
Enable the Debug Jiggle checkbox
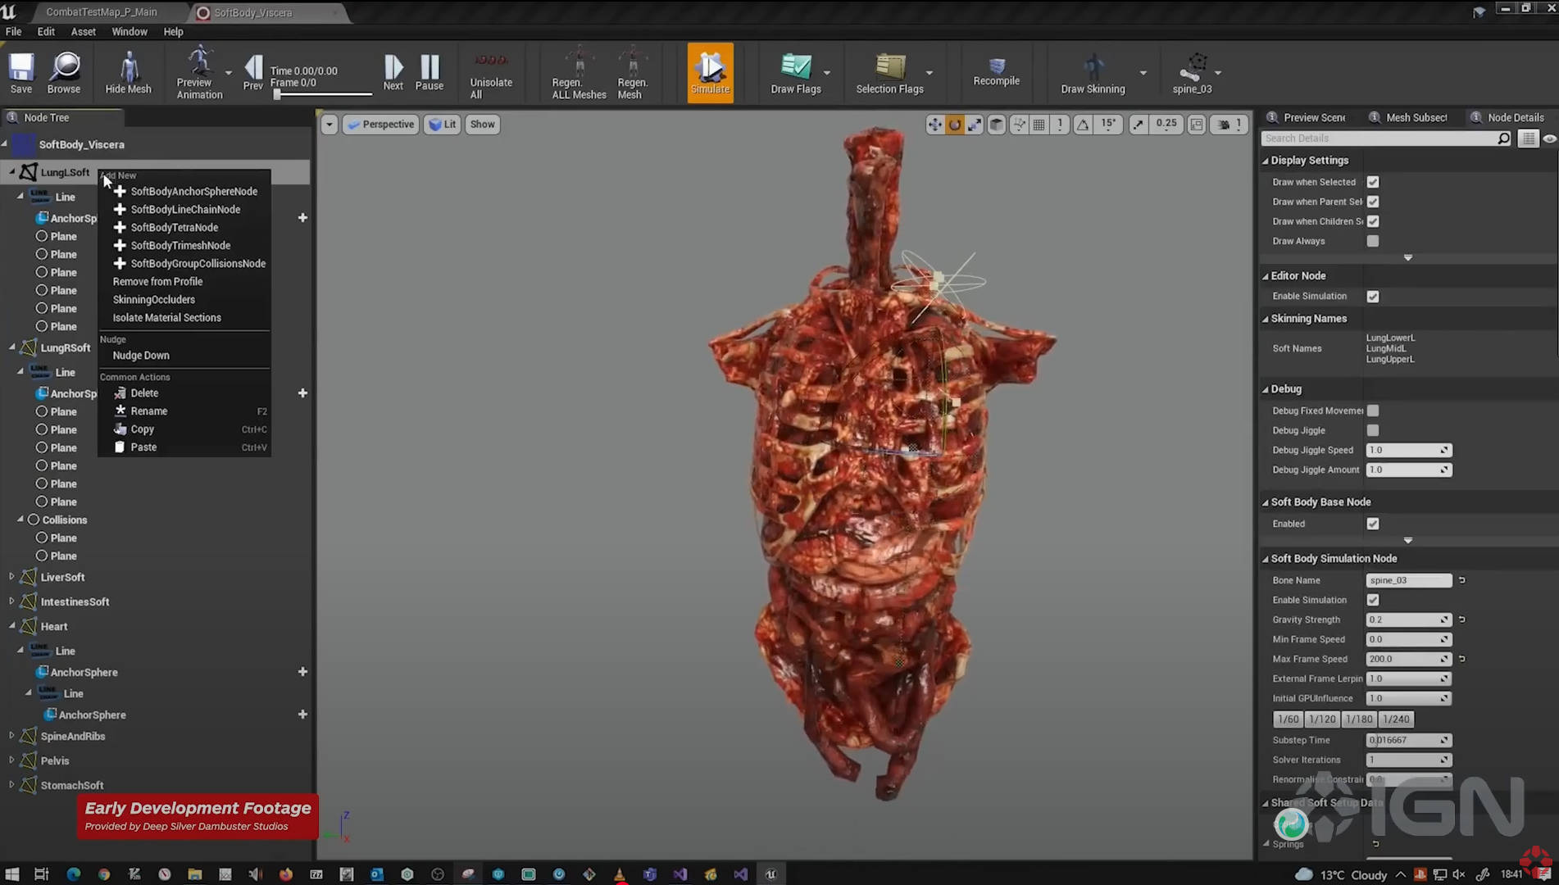[1373, 430]
